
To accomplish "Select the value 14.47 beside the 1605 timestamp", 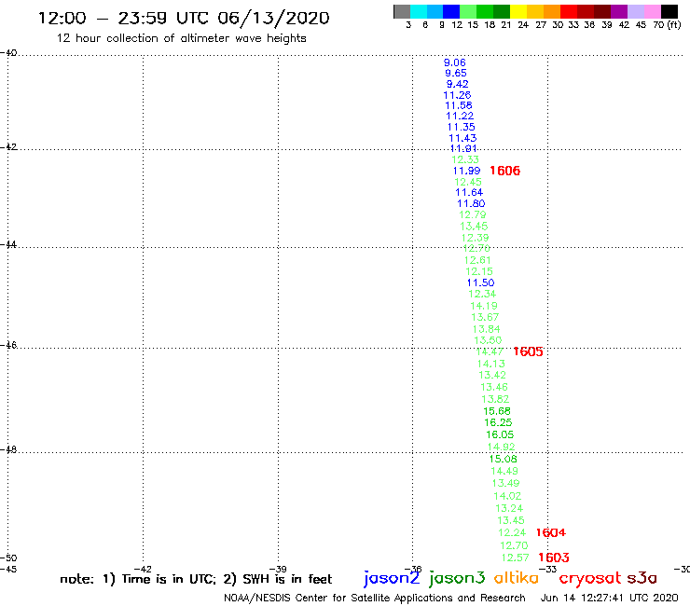I will coord(490,351).
